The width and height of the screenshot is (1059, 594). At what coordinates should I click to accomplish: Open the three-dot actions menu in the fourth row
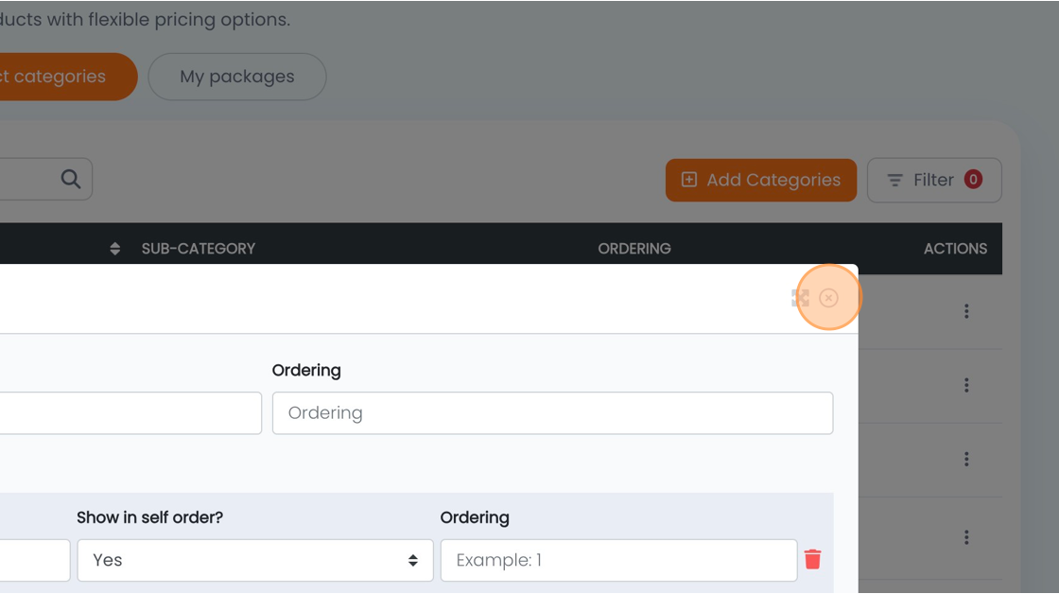pos(965,537)
